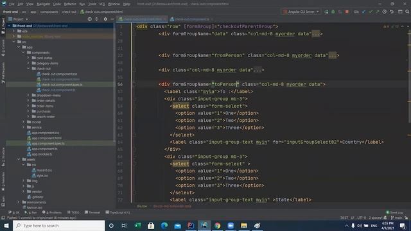Click the blue Git update project arrow
The image size is (411, 231).
pyautogui.click(x=364, y=12)
